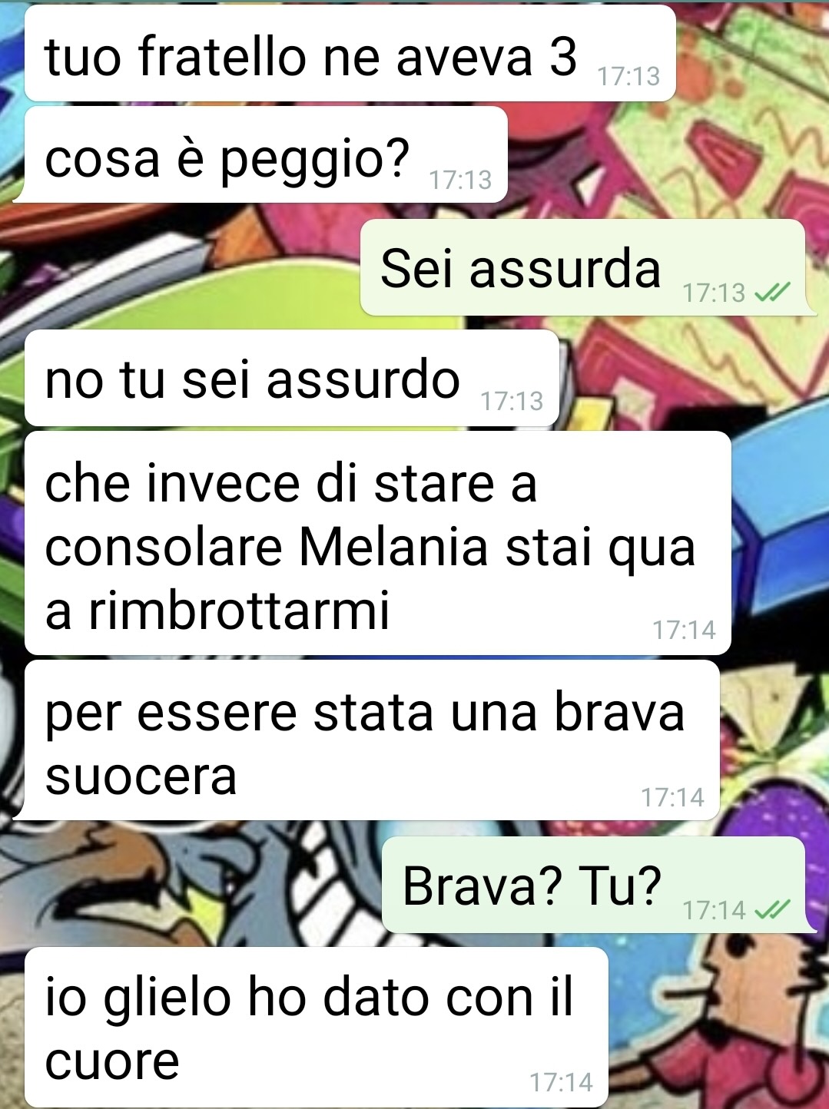Tap the double checkmark beside "Brava? Tu?"

pyautogui.click(x=772, y=910)
